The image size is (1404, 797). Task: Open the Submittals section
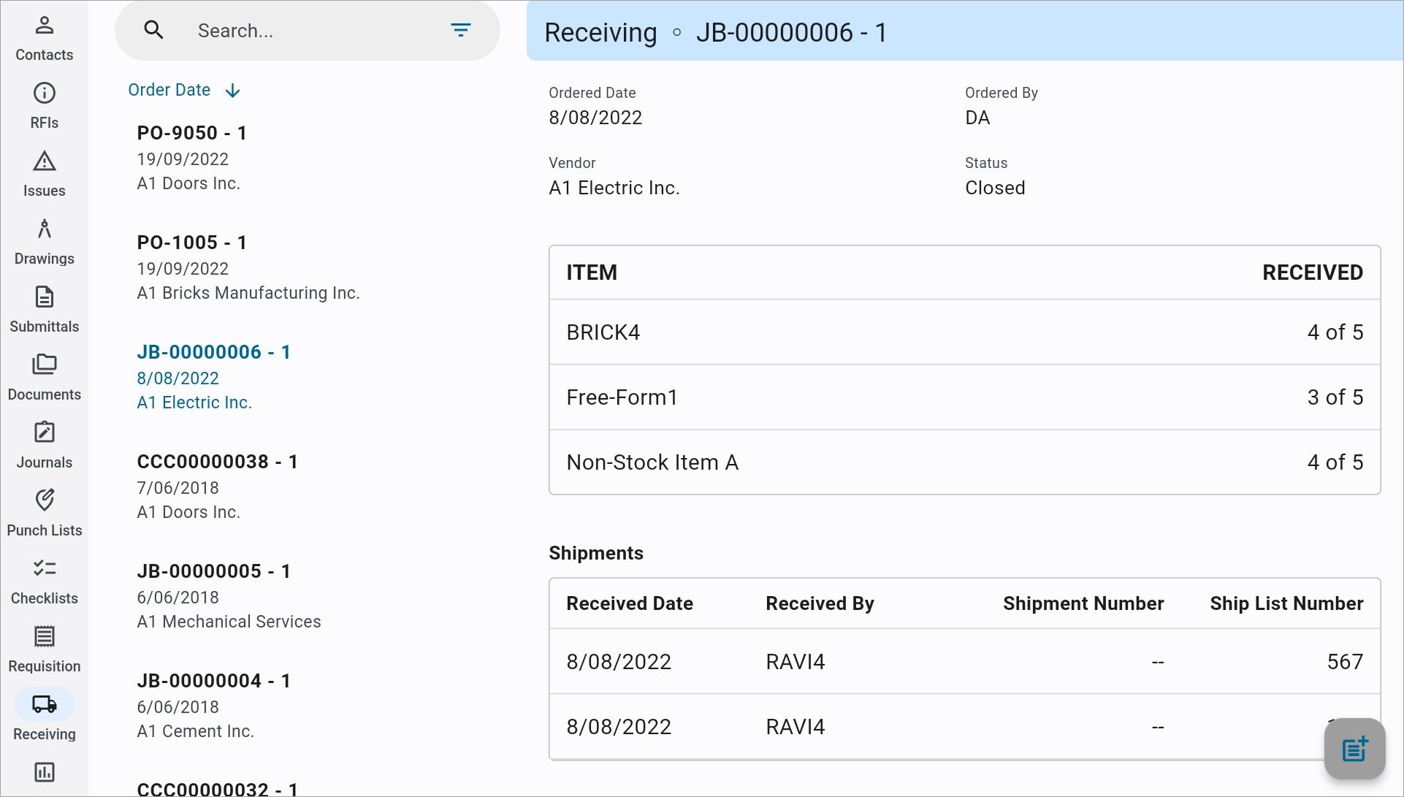tap(43, 309)
